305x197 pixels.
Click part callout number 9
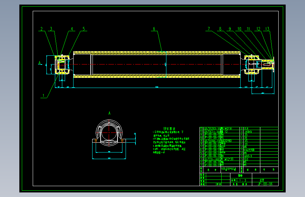coord(230,29)
